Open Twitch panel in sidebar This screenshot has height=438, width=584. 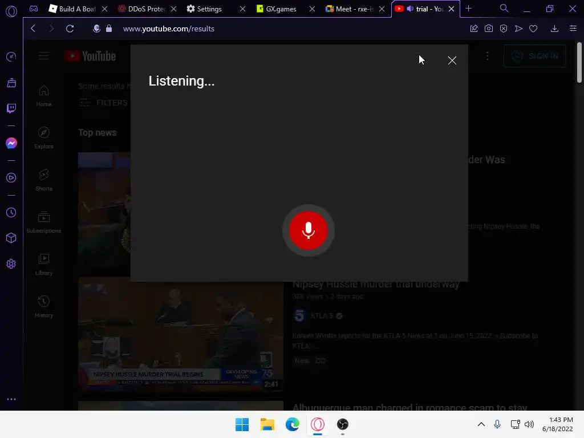tap(11, 108)
